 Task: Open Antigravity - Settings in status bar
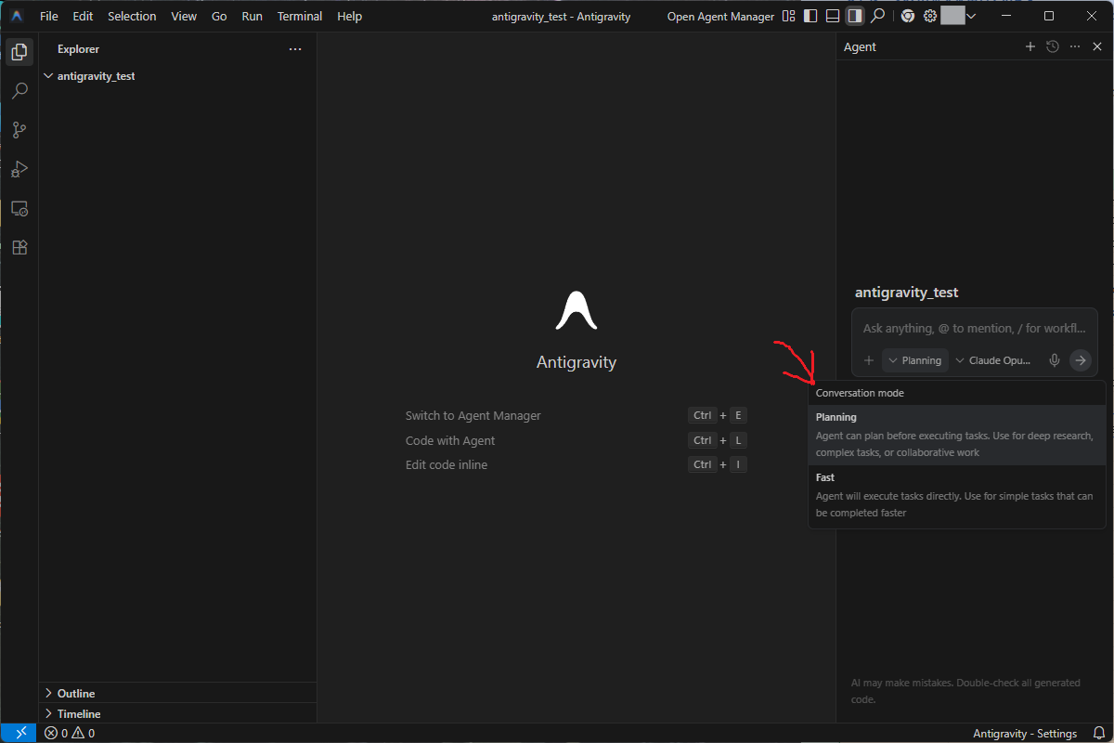pos(1025,733)
